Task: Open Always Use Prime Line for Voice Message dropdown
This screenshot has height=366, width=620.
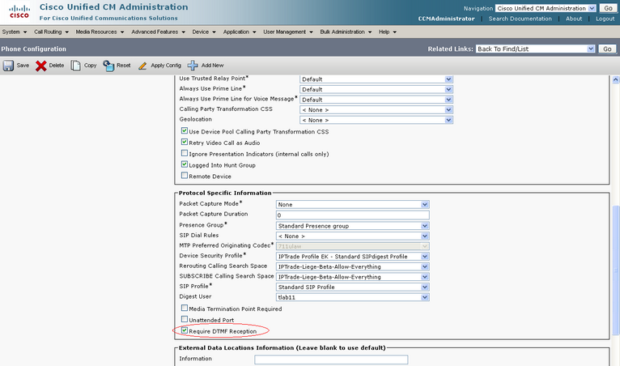Action: [376, 100]
